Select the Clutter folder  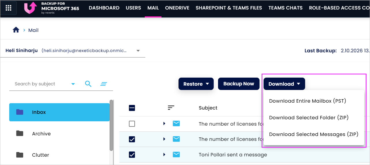(x=59, y=155)
